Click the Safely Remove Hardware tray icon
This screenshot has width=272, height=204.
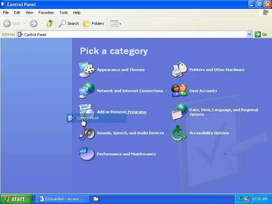pos(240,199)
